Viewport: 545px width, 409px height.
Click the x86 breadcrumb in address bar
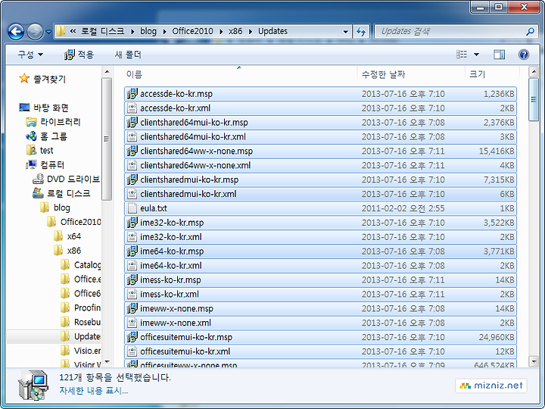(x=235, y=31)
